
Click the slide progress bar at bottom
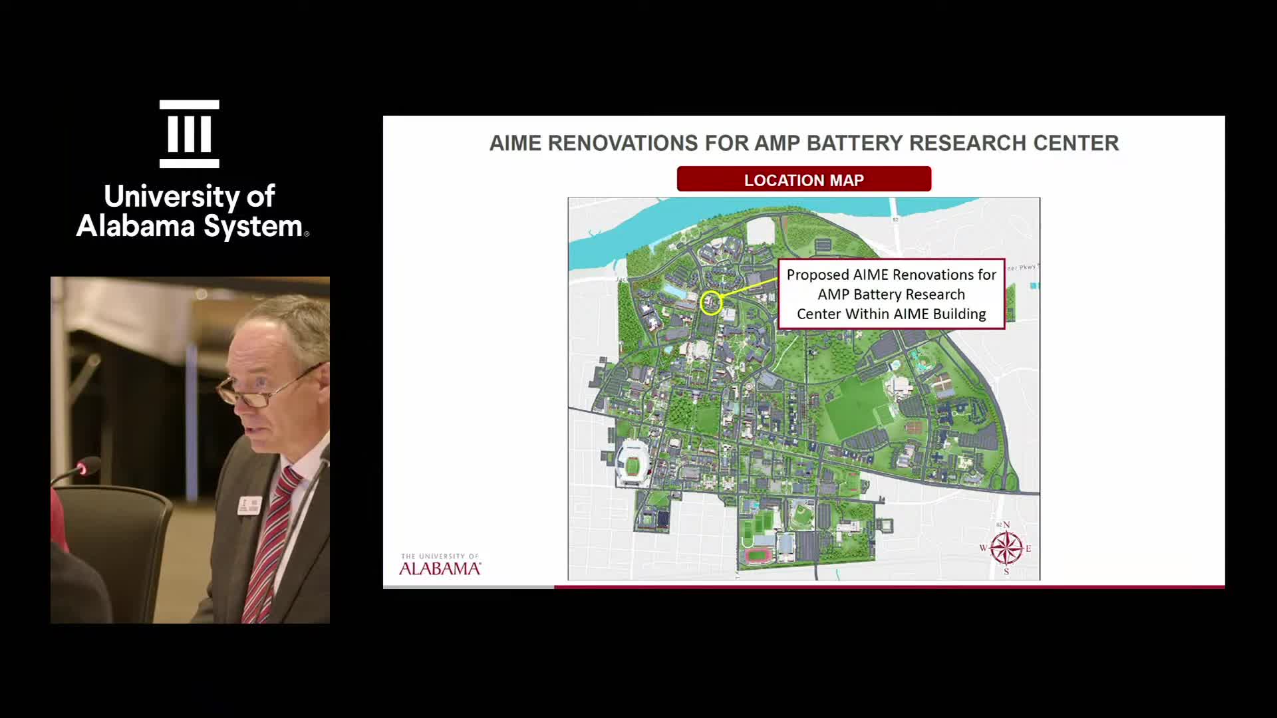tap(889, 587)
